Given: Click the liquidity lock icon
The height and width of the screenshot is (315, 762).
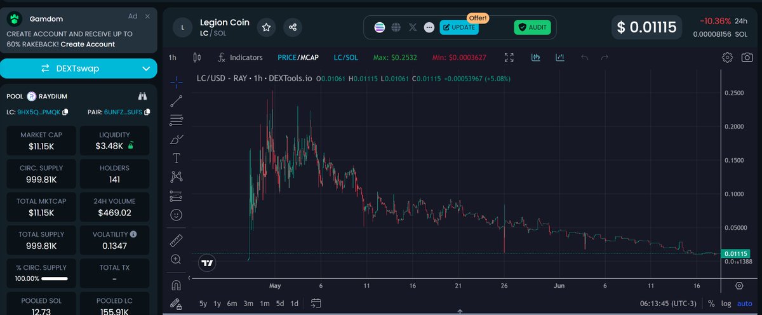Looking at the screenshot, I should pos(131,146).
